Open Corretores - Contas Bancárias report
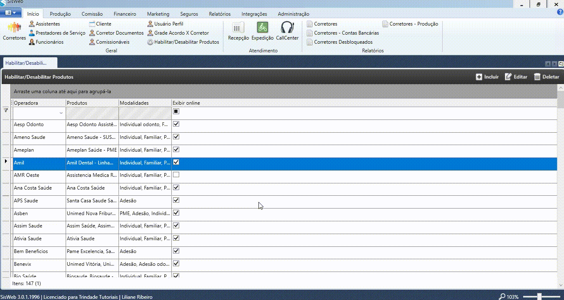Image resolution: width=564 pixels, height=300 pixels. point(343,33)
